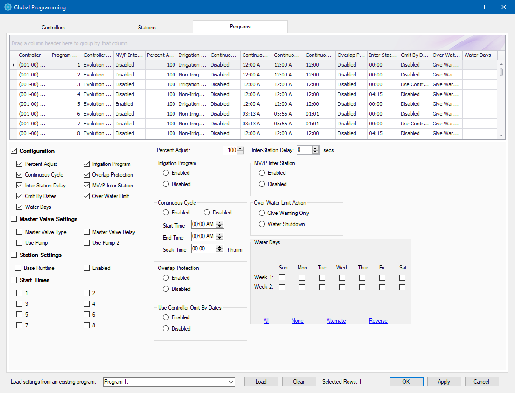Increase the Percent Adjust value with up arrow
The width and height of the screenshot is (515, 393).
[240, 148]
